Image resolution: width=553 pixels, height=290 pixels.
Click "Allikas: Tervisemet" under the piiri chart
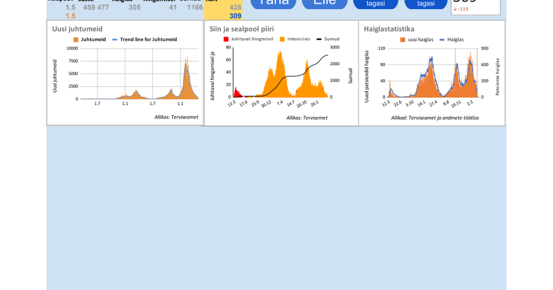click(x=307, y=118)
